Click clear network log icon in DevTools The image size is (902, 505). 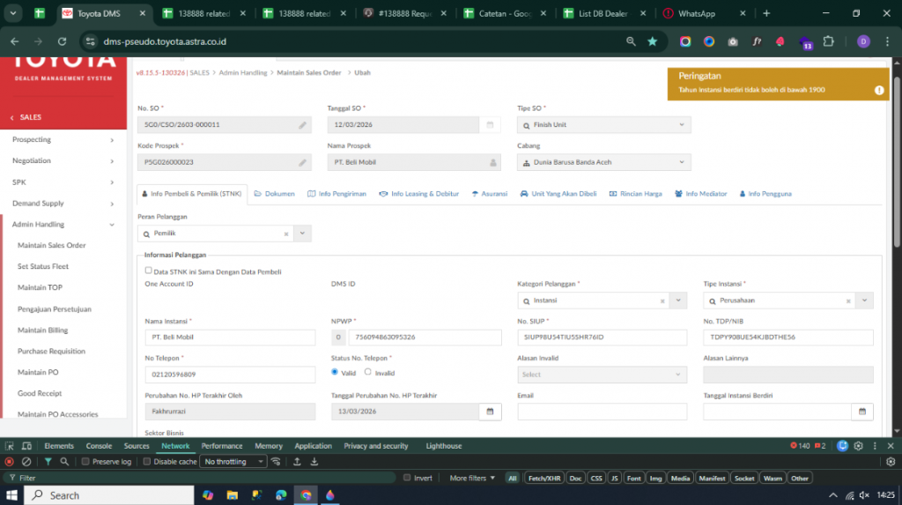pos(26,461)
